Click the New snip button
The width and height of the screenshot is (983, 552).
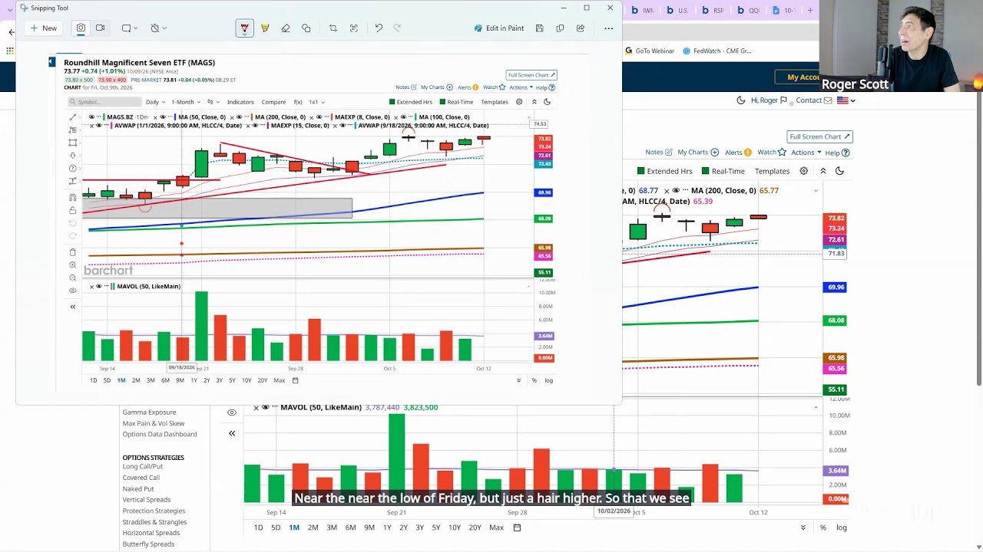(44, 28)
